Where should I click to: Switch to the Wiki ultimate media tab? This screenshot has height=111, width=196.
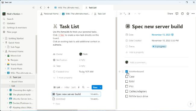67,8
